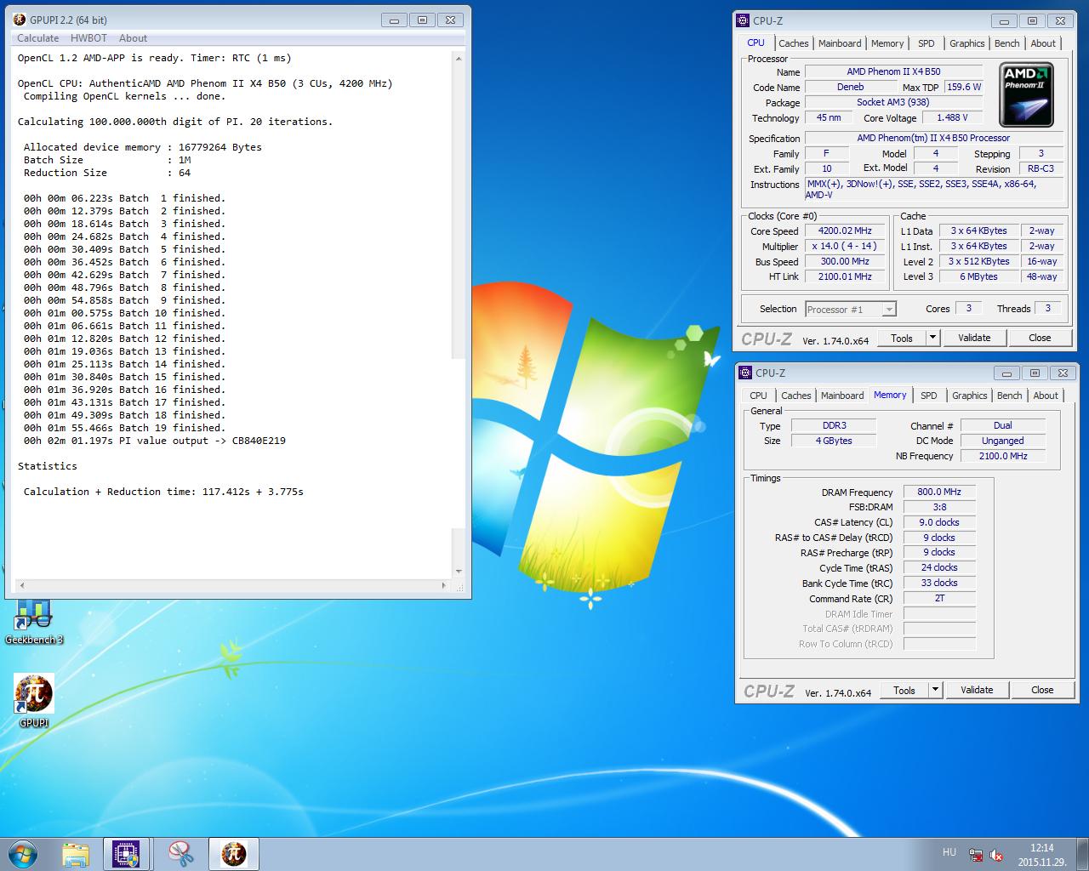Click the Bus Speed value 300.00 MHz
This screenshot has height=871, width=1089.
pyautogui.click(x=845, y=261)
